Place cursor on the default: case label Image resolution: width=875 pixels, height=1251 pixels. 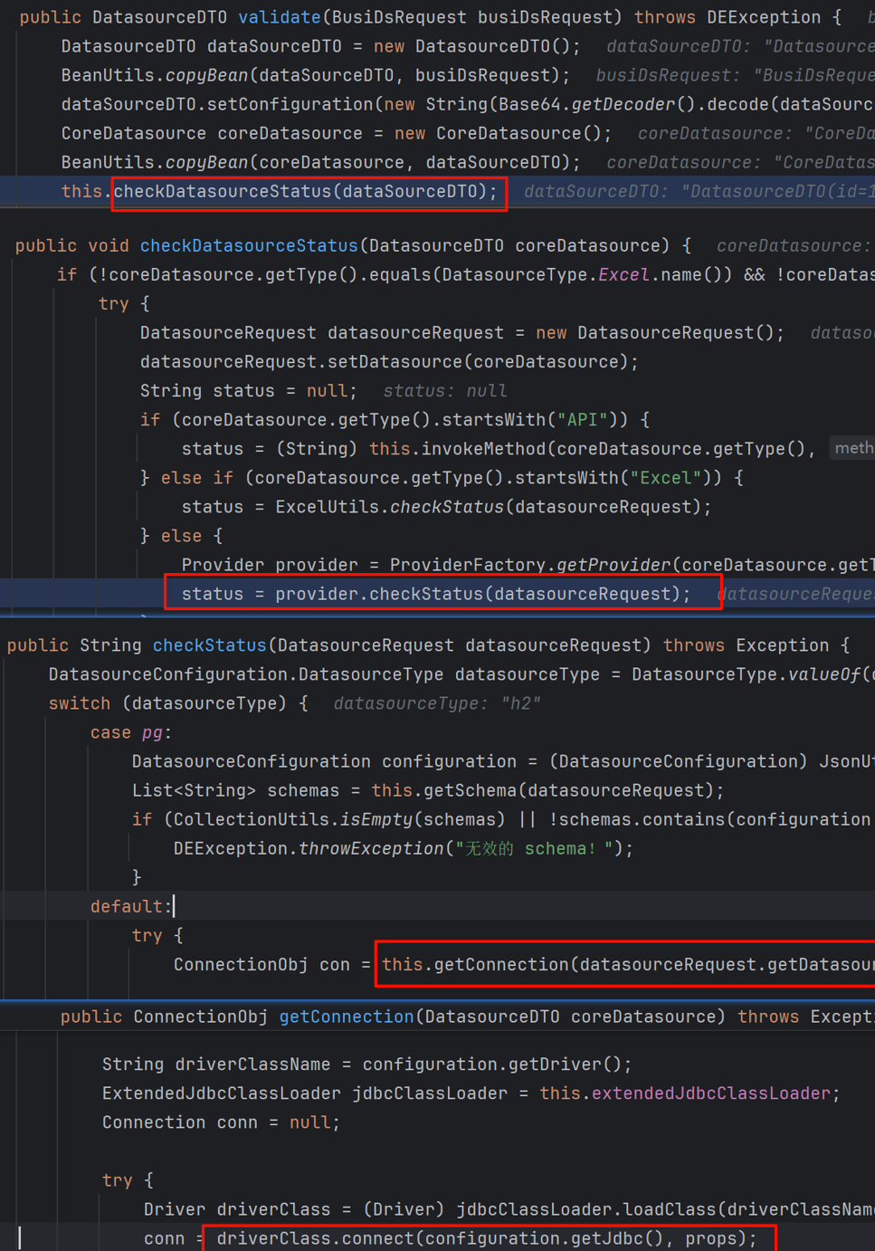[130, 906]
